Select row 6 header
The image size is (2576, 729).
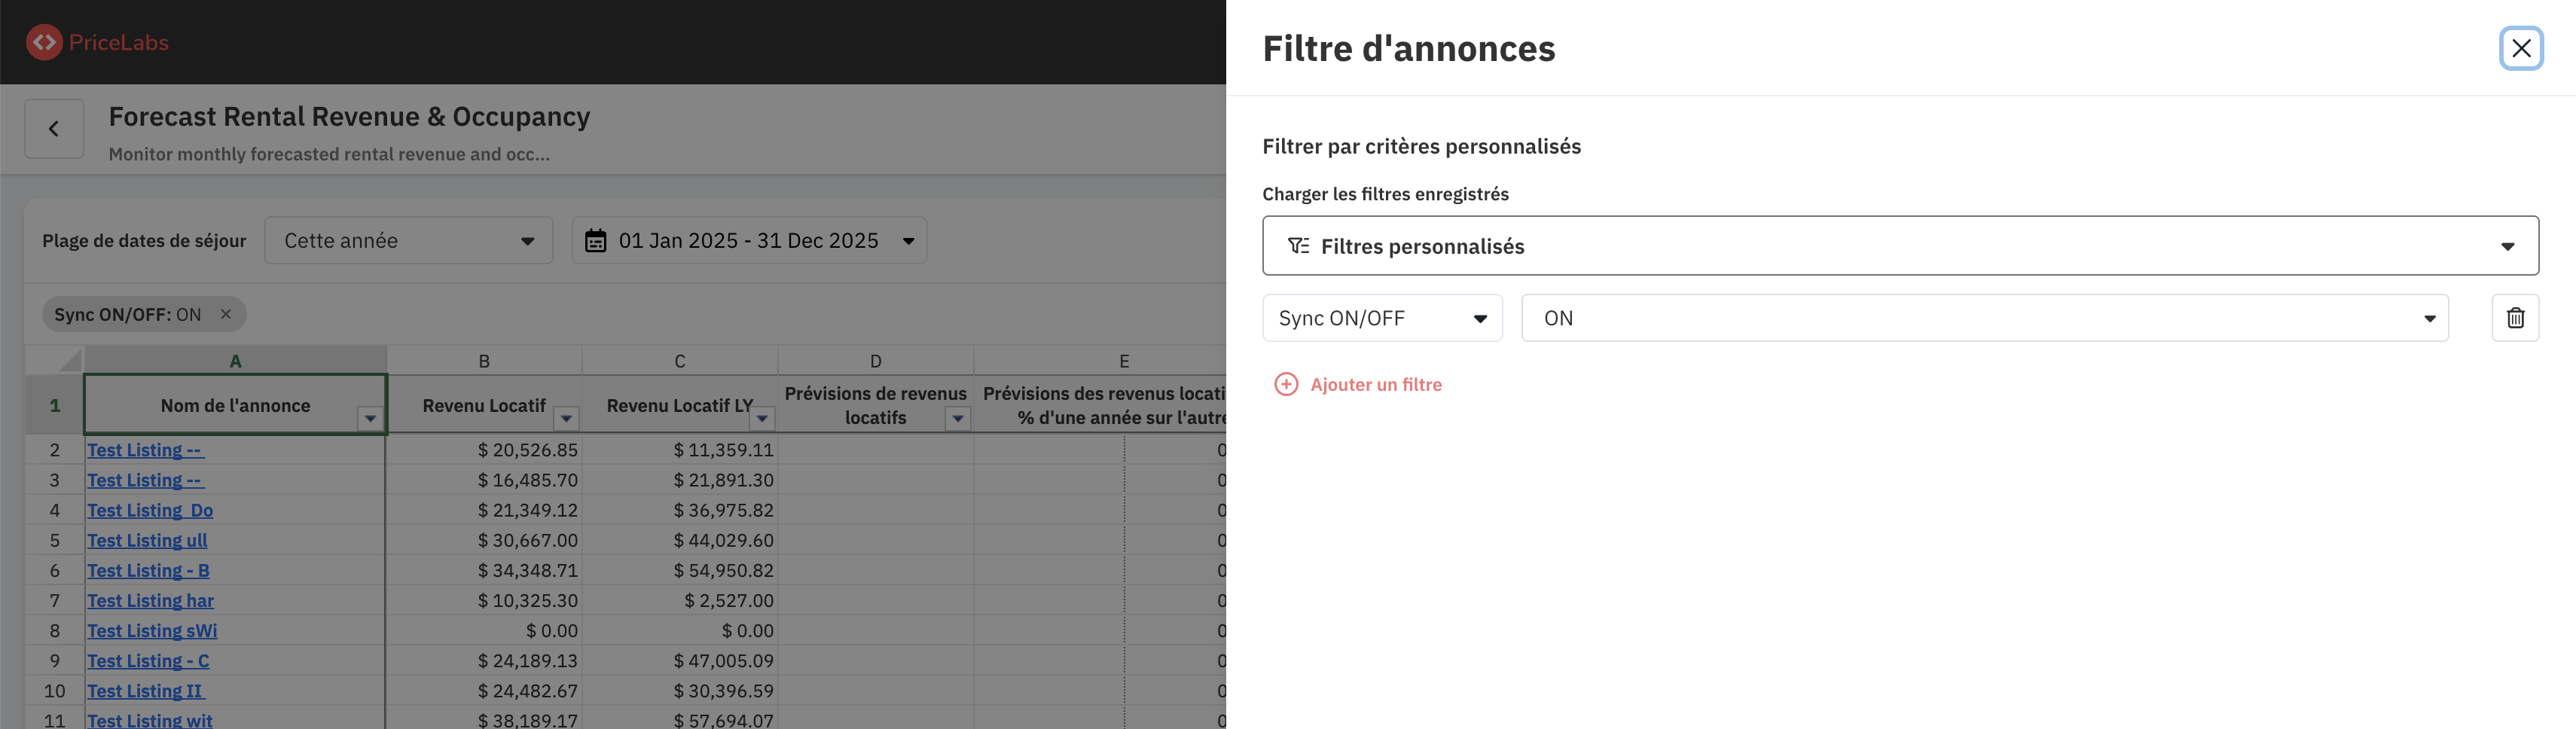55,570
